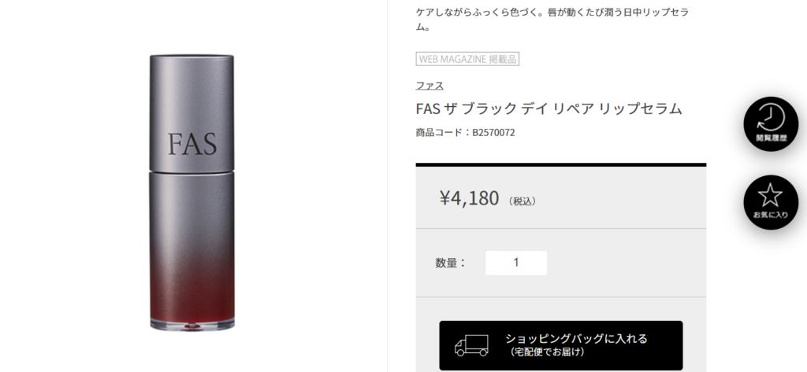The height and width of the screenshot is (372, 807).
Task: Click the red tinted bottle bottom
Action: (x=192, y=308)
